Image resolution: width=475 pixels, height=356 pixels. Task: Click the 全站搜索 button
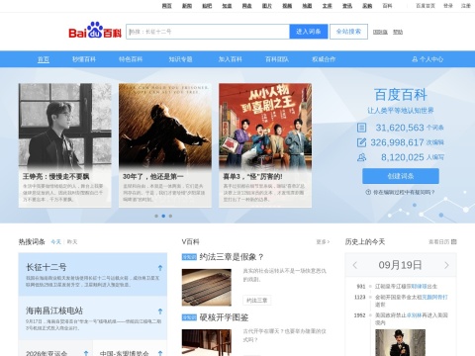tap(348, 32)
